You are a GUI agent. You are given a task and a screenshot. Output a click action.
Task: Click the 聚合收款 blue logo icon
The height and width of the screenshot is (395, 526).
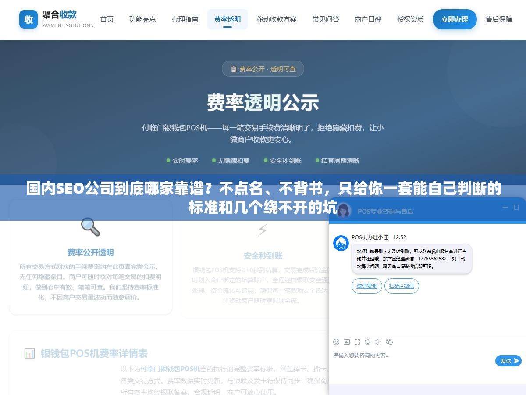click(x=28, y=19)
